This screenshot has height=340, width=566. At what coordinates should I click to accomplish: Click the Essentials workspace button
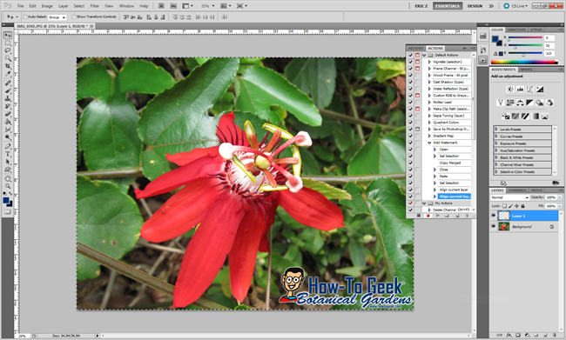pos(448,6)
